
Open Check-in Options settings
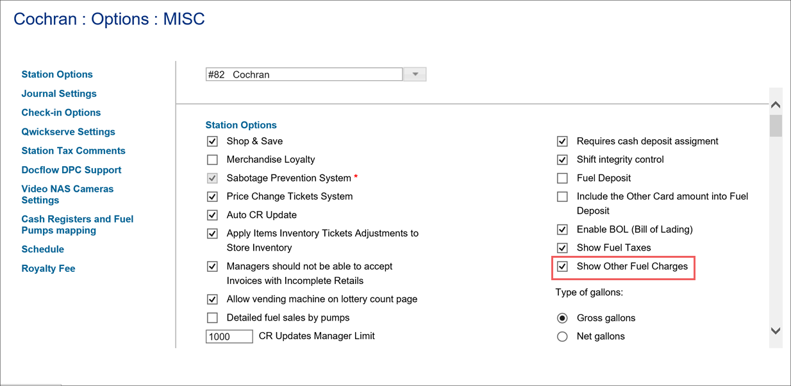61,112
